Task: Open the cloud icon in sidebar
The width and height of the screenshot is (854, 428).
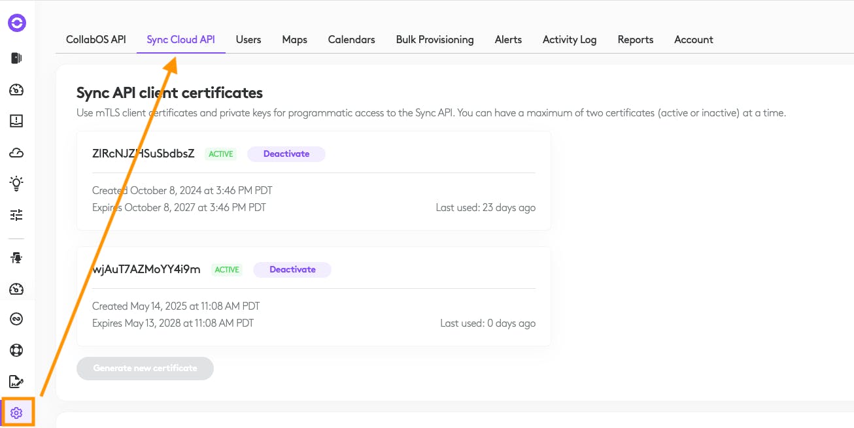Action: [x=17, y=153]
